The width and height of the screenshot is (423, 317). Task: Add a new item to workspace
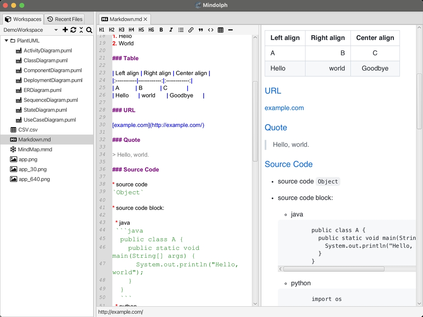tap(65, 30)
